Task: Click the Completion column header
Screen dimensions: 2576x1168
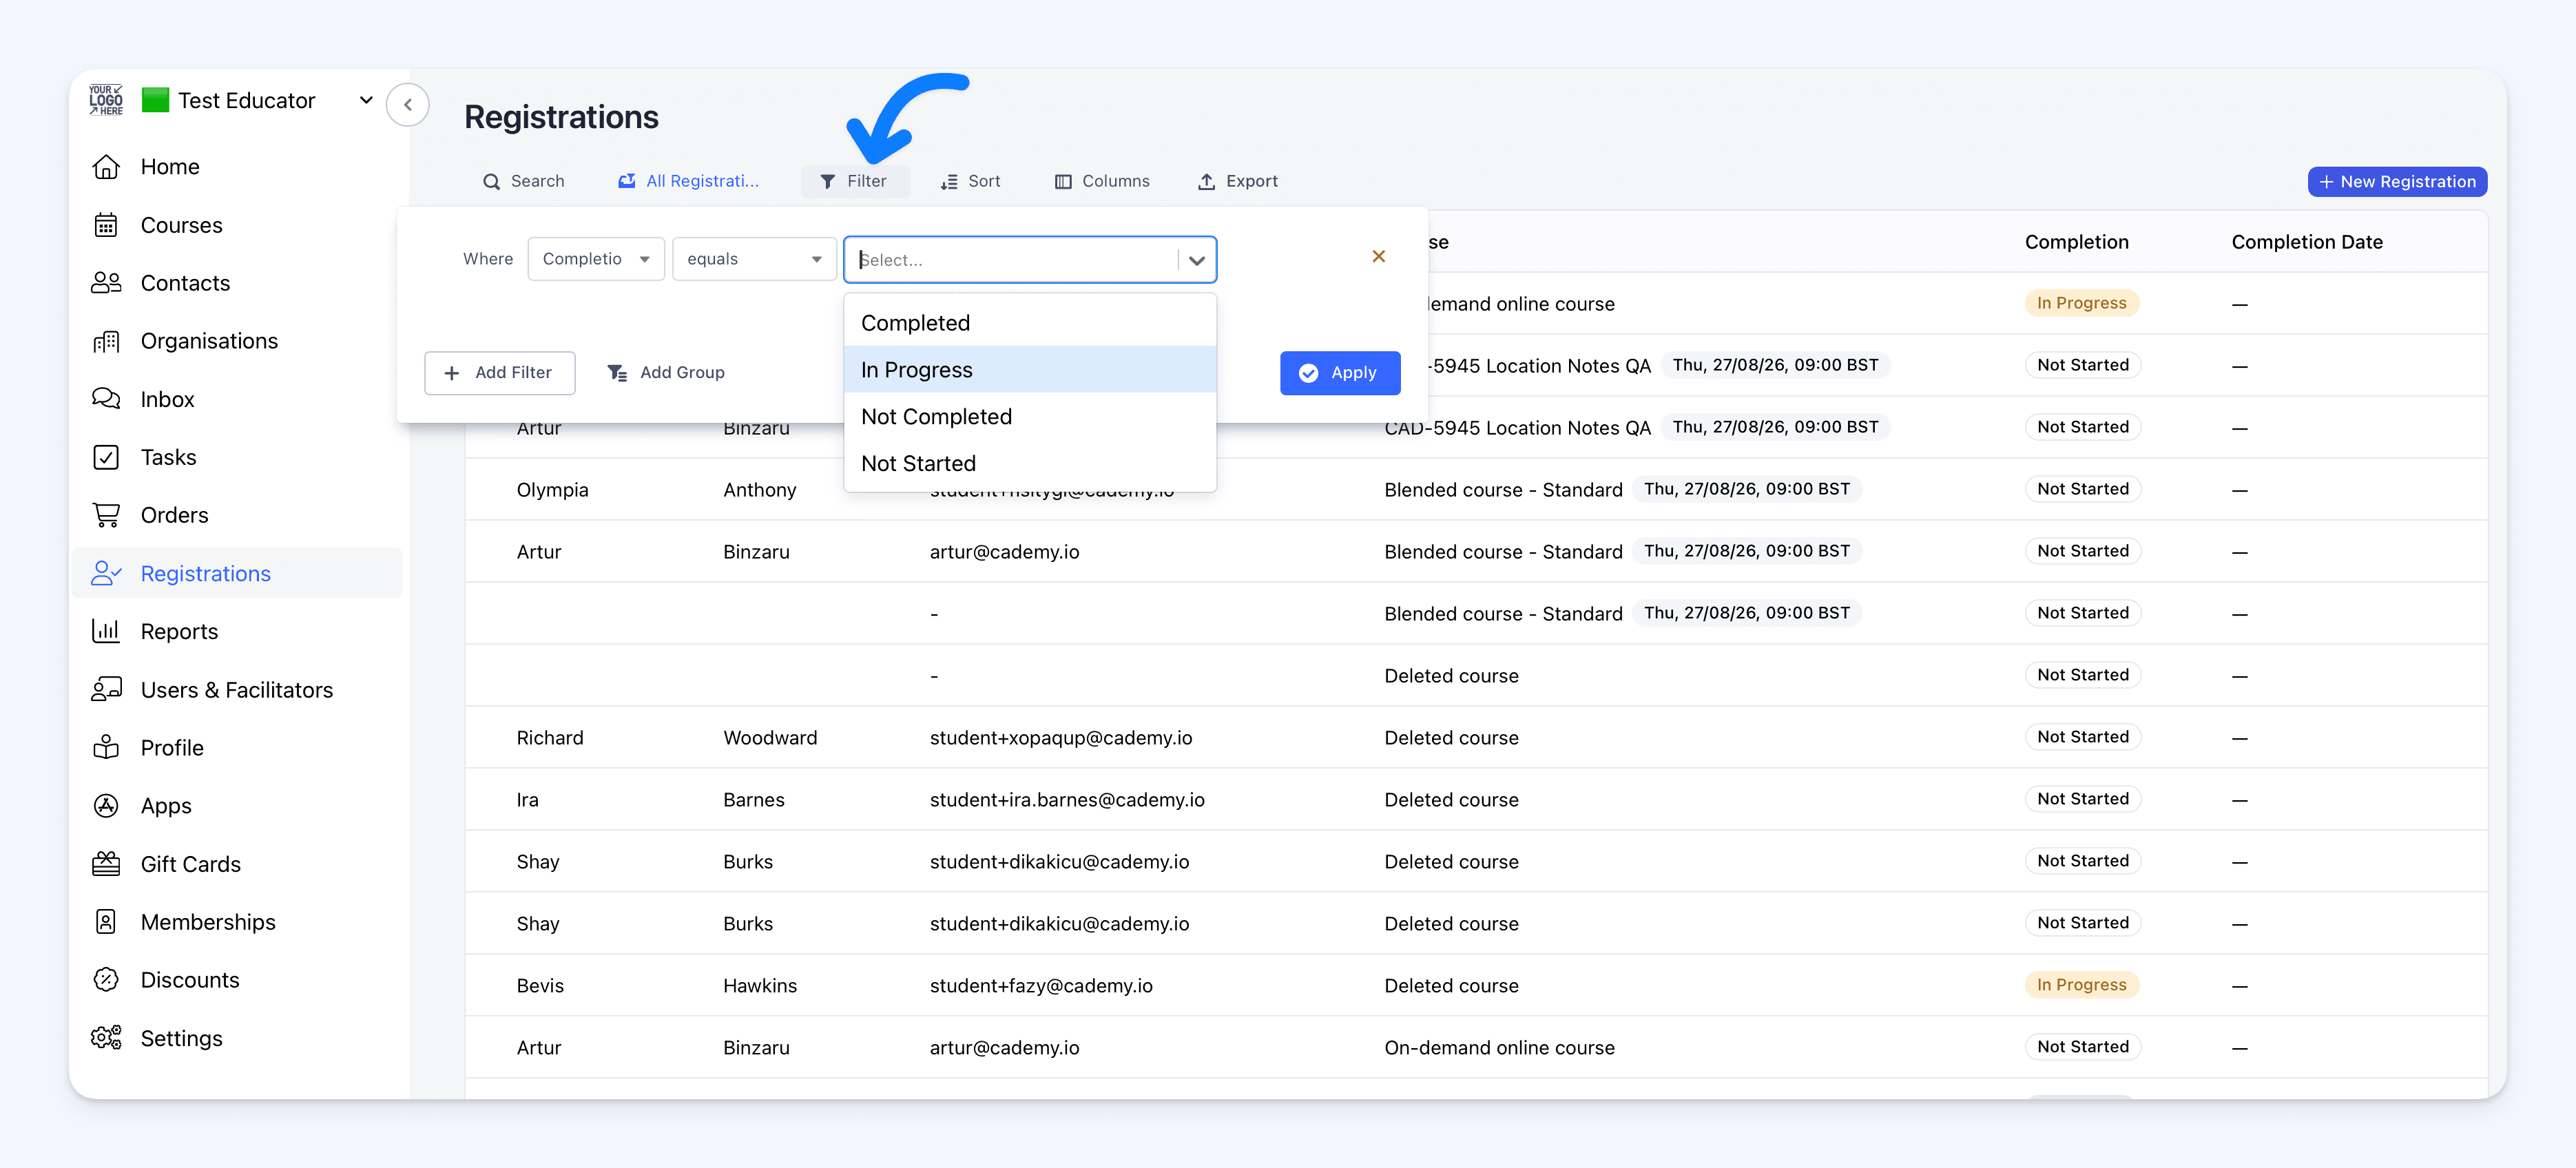Action: pyautogui.click(x=2076, y=242)
